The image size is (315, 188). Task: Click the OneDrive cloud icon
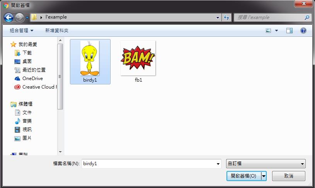click(x=17, y=79)
